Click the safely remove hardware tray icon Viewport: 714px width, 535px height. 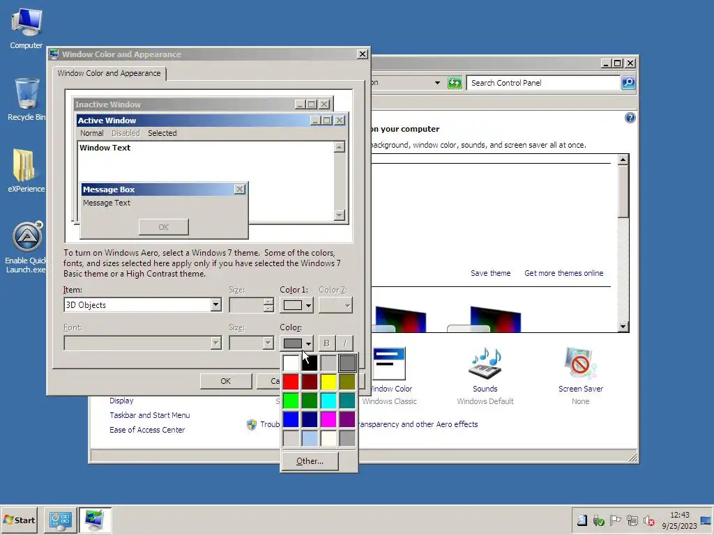tap(598, 520)
